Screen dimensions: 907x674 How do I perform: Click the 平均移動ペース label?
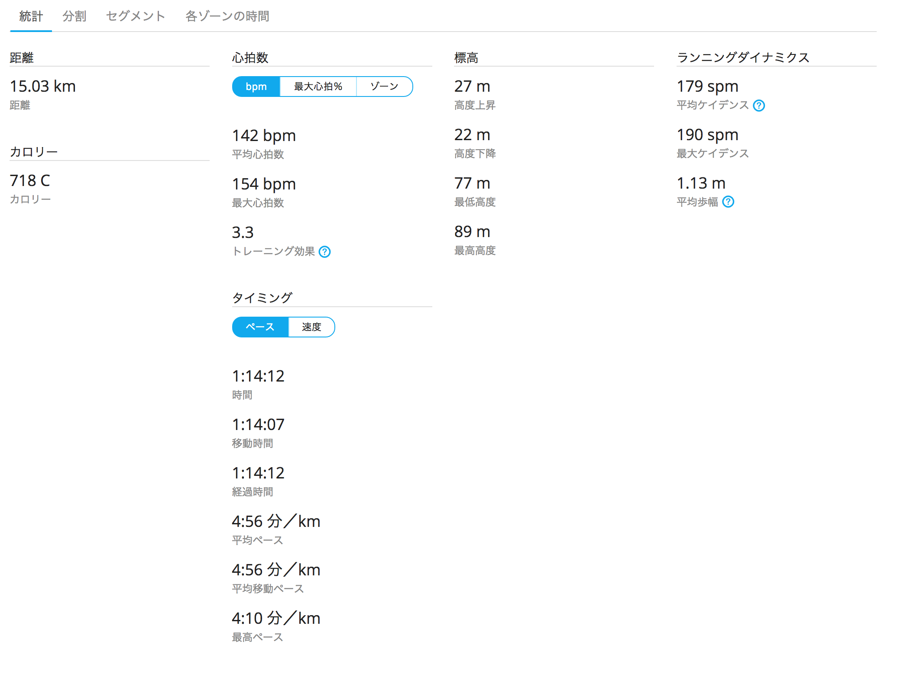268,589
